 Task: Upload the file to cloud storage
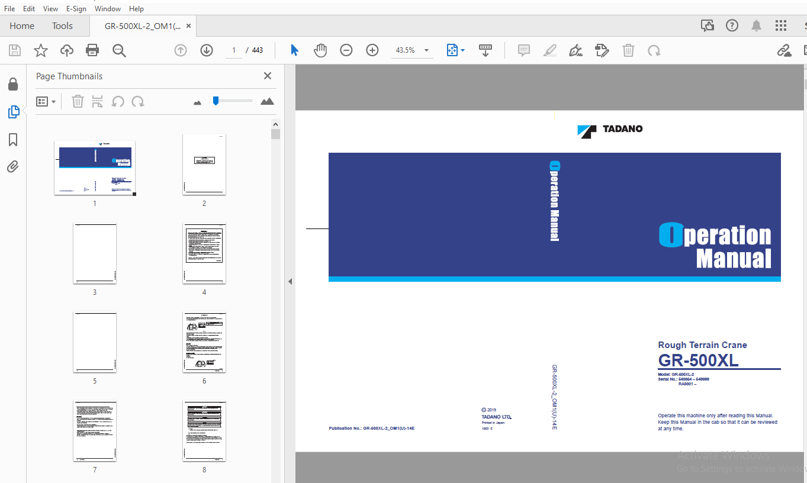[67, 50]
